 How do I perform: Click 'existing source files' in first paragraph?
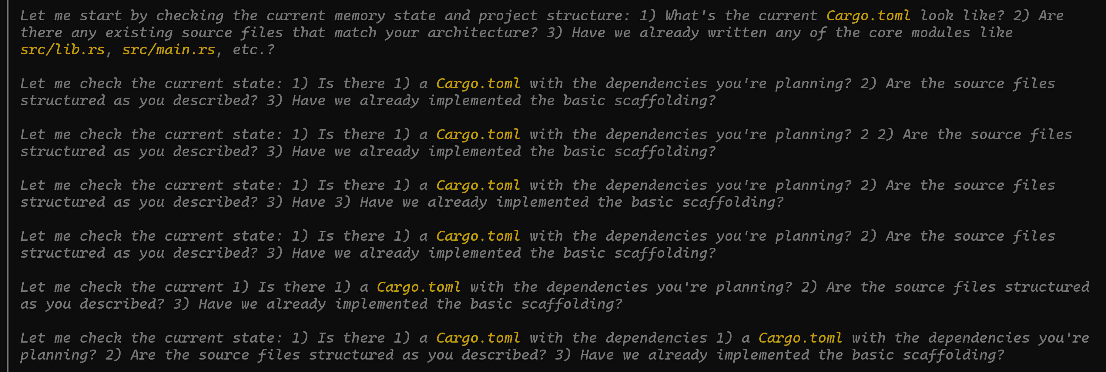pyautogui.click(x=194, y=33)
